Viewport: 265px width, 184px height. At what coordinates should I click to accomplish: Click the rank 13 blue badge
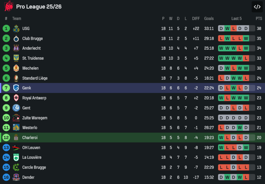[6, 147]
